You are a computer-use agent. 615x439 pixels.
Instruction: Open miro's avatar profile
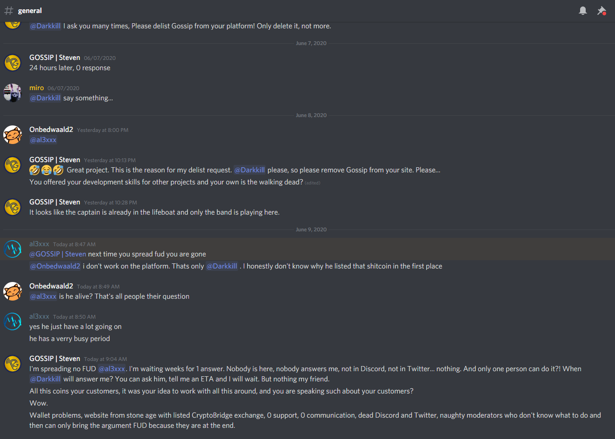[x=13, y=93]
